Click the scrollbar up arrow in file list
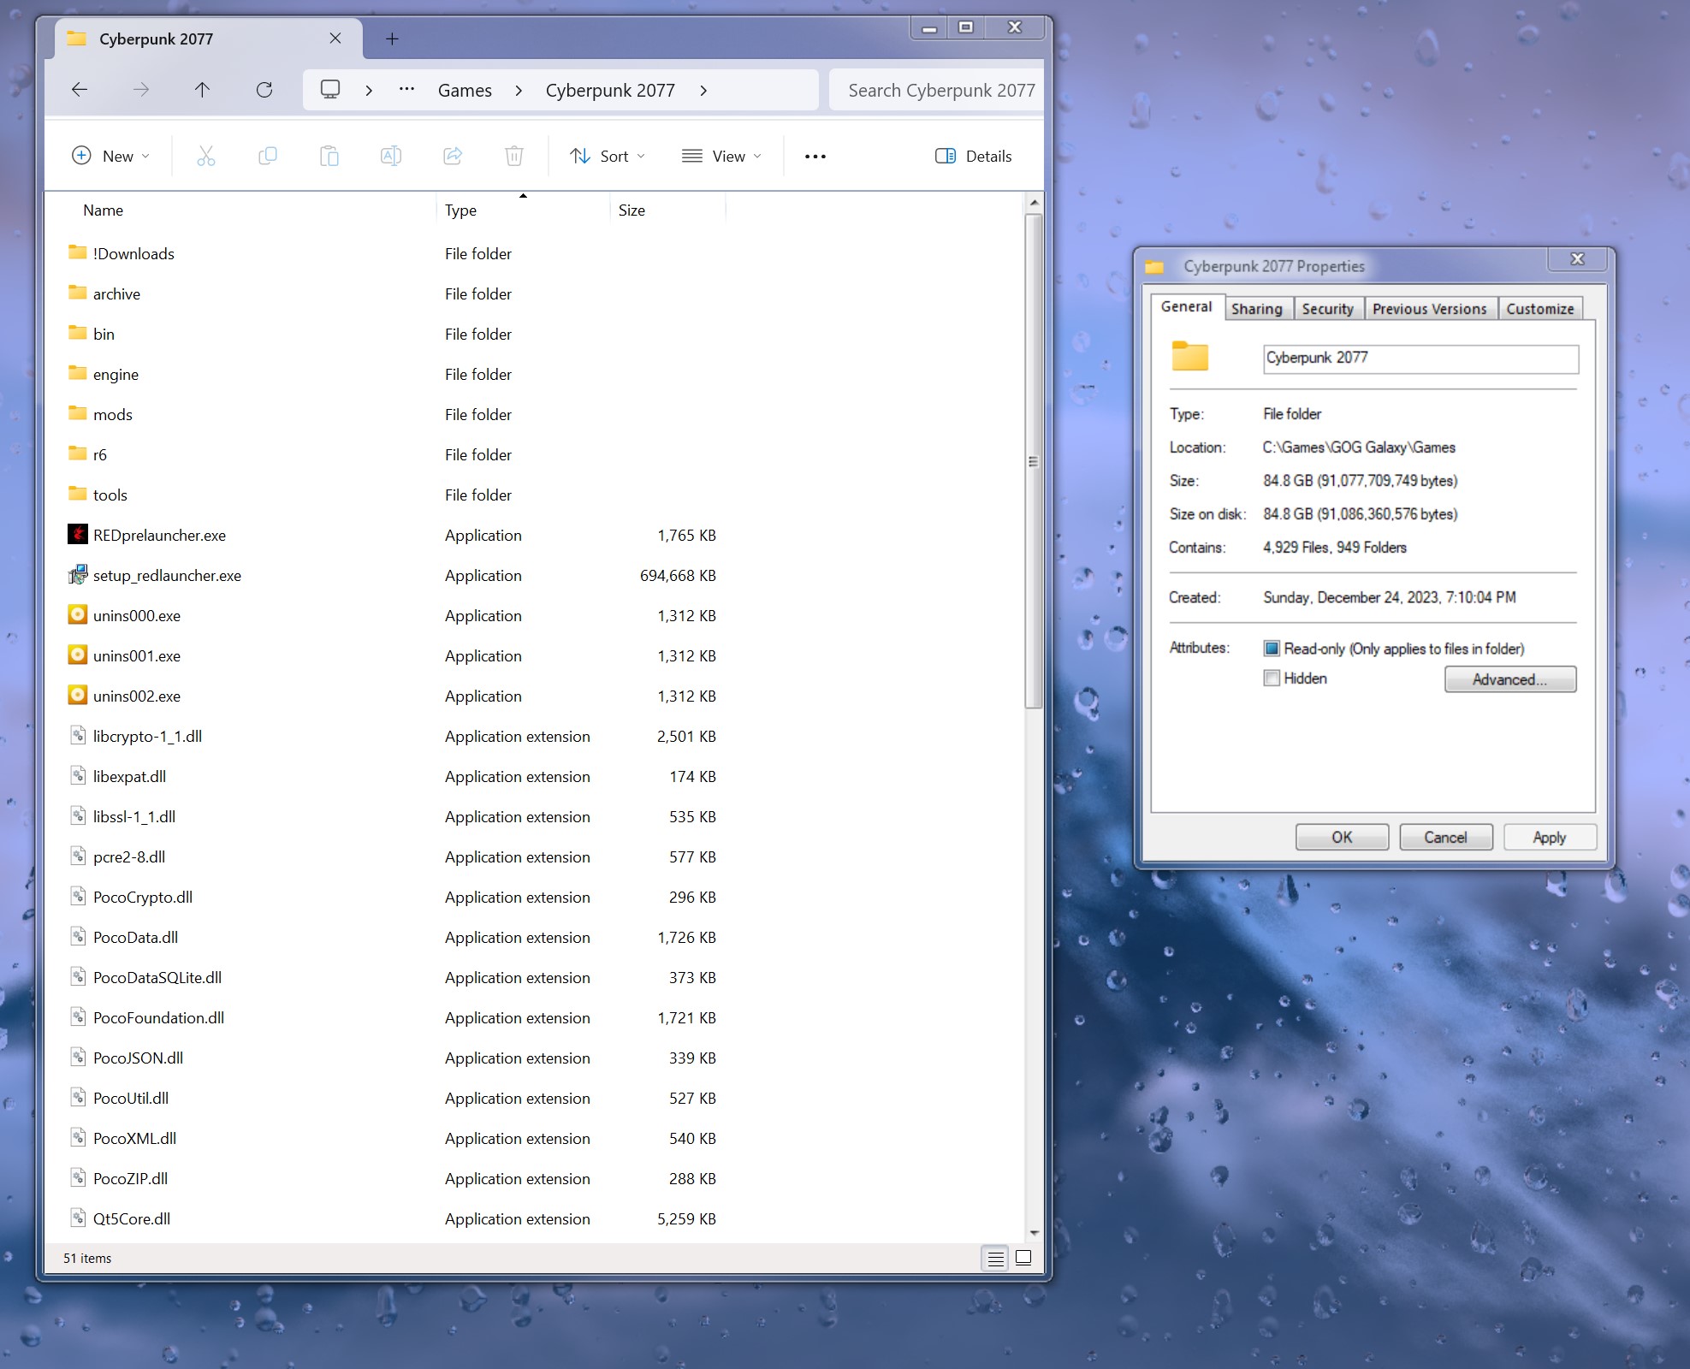 point(1034,203)
